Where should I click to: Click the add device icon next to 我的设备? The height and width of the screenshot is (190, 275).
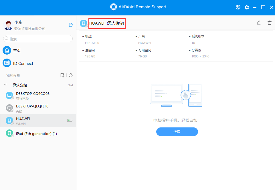point(62,75)
